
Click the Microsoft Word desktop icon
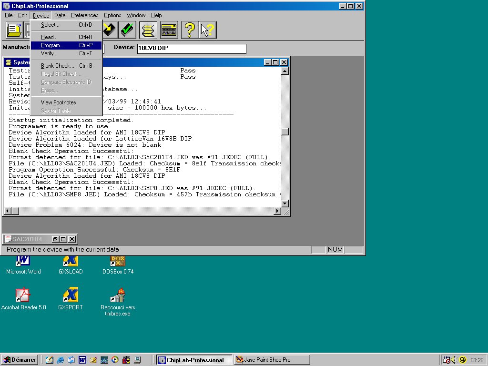click(x=23, y=263)
